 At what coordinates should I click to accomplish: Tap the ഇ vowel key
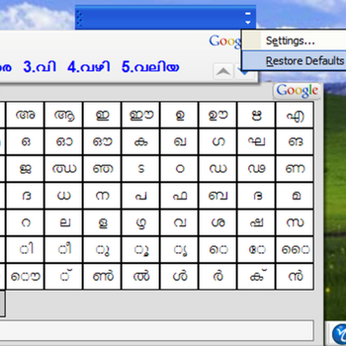point(102,115)
